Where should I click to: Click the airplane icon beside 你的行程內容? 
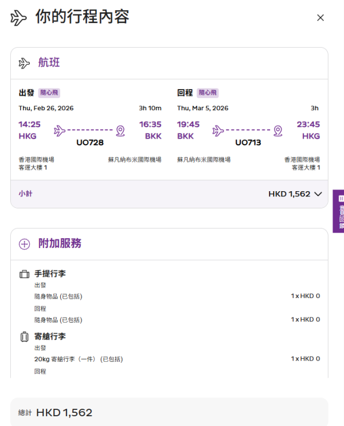[x=18, y=18]
